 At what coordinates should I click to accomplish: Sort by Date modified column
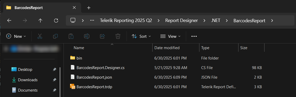tap(167, 48)
